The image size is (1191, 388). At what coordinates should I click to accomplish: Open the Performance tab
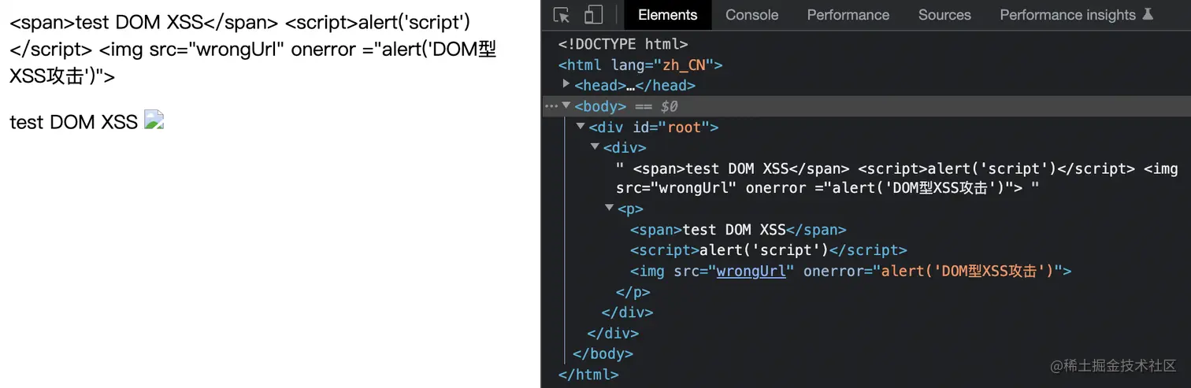848,15
